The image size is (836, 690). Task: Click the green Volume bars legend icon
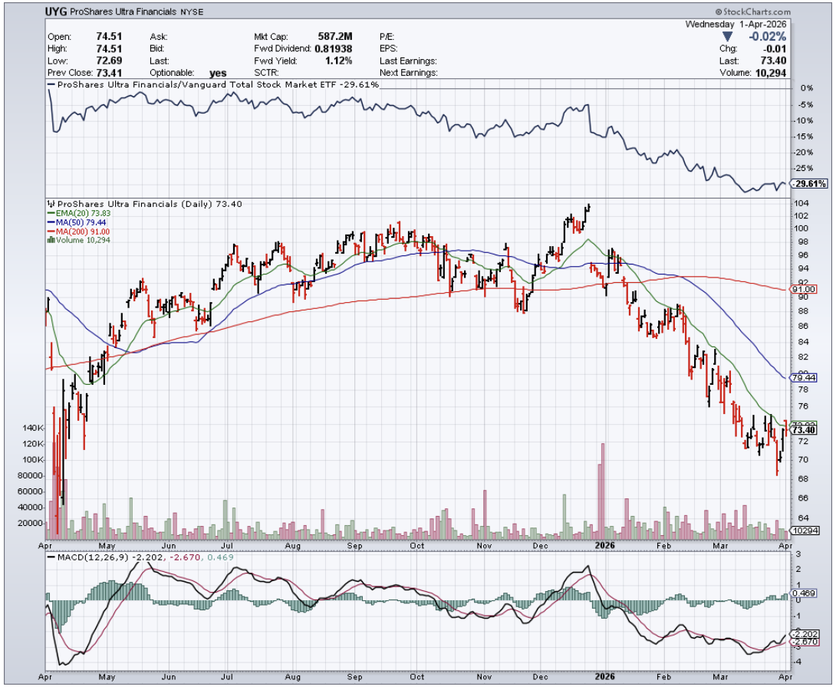tap(50, 240)
